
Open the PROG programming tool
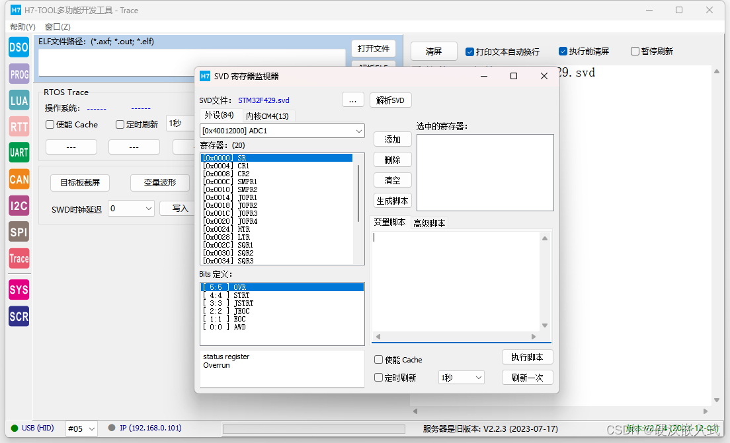point(18,74)
